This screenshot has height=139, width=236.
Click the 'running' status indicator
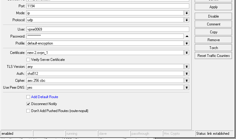(x=81, y=134)
